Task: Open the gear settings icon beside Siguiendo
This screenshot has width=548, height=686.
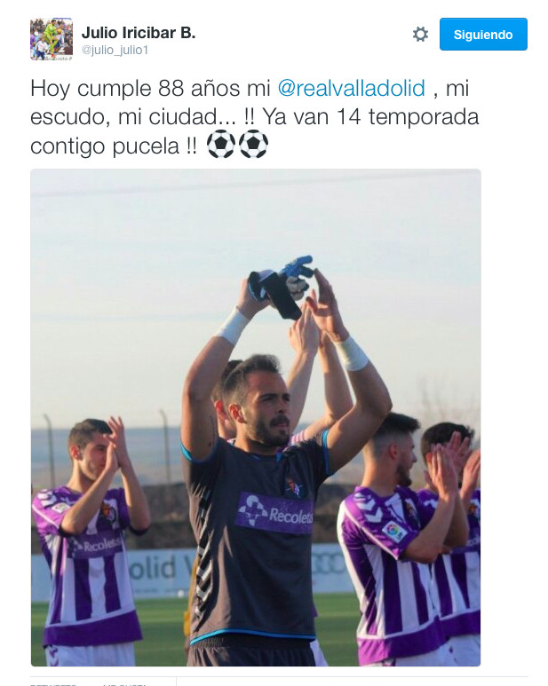Action: (420, 34)
